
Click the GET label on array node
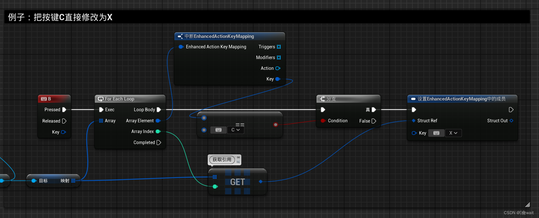point(237,182)
